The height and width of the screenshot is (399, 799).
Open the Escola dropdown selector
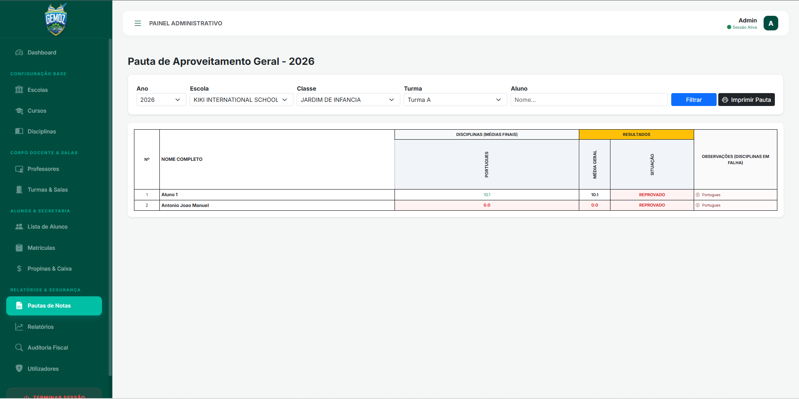[x=241, y=100]
